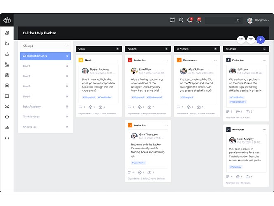Open the graduation cap icon in left nav

7,117
